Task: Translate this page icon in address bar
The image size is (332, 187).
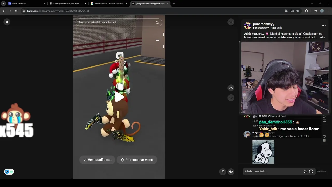Action: click(x=287, y=11)
